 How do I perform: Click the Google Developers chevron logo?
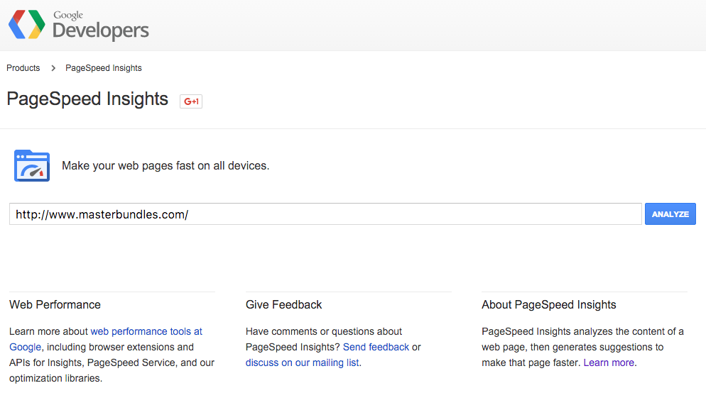click(x=27, y=24)
